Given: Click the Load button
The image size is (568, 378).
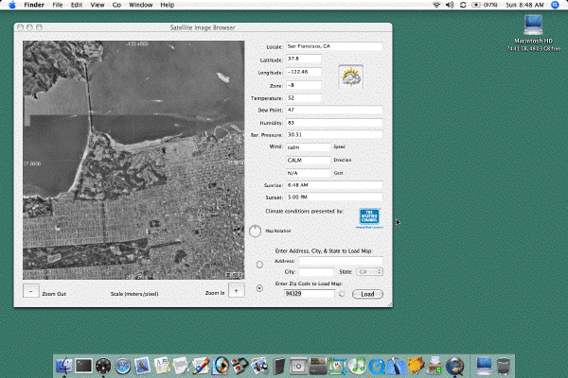Looking at the screenshot, I should click(367, 294).
